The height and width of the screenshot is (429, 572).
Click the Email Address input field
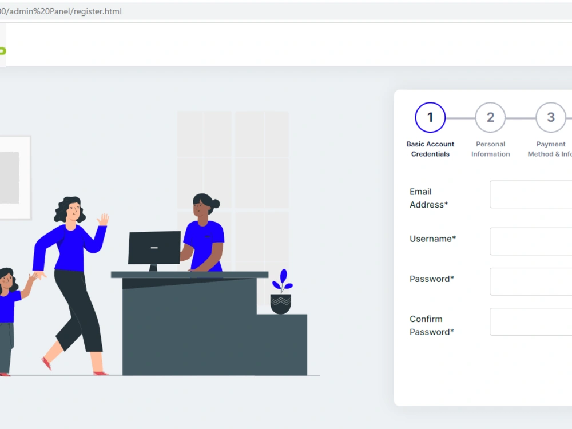click(x=531, y=194)
